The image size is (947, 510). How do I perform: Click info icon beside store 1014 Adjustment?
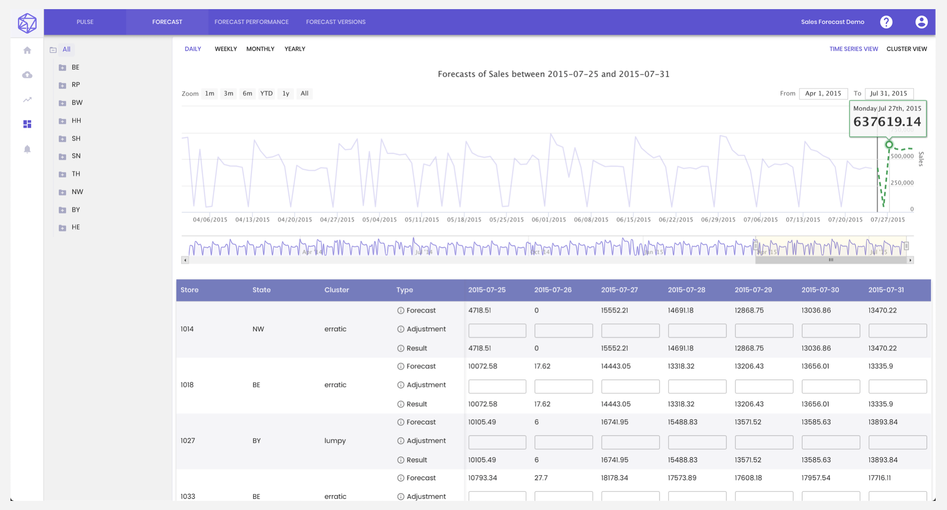[x=401, y=329]
